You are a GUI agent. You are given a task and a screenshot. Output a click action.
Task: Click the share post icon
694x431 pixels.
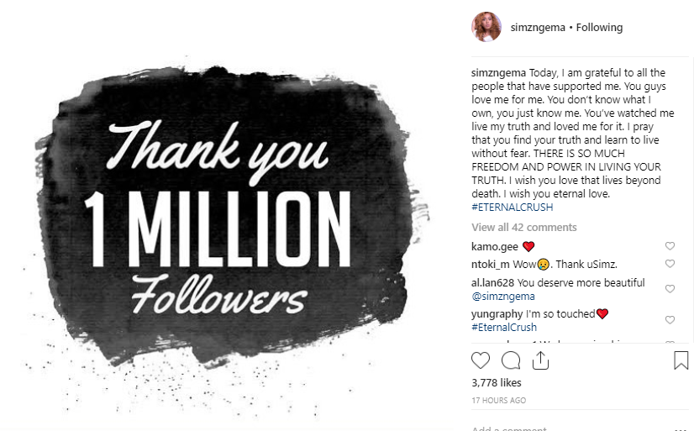(540, 360)
